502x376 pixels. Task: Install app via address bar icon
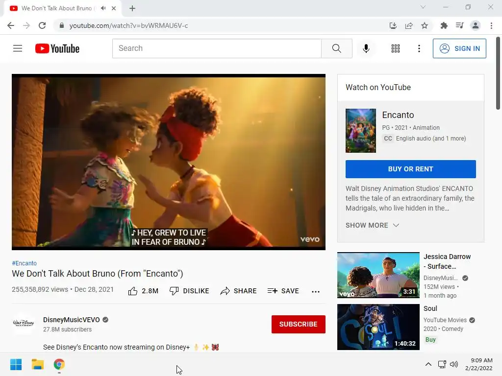point(393,25)
